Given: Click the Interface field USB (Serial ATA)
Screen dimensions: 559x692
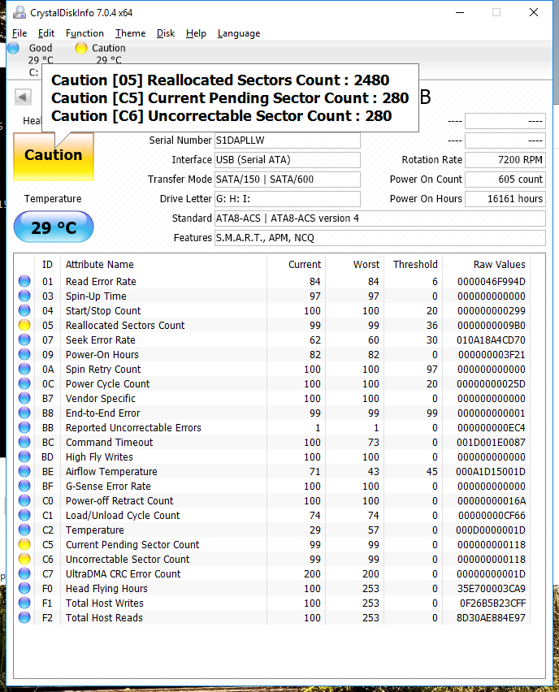Looking at the screenshot, I should pos(288,160).
